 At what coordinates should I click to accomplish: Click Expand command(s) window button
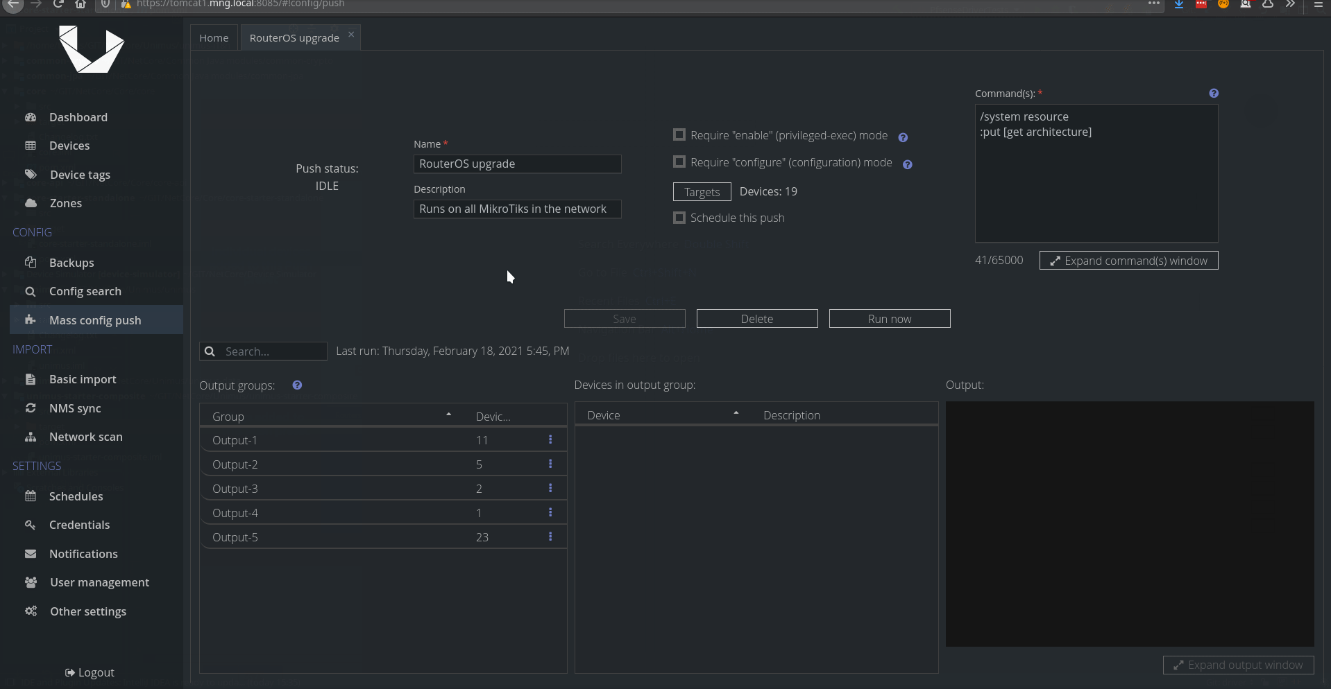coord(1129,261)
